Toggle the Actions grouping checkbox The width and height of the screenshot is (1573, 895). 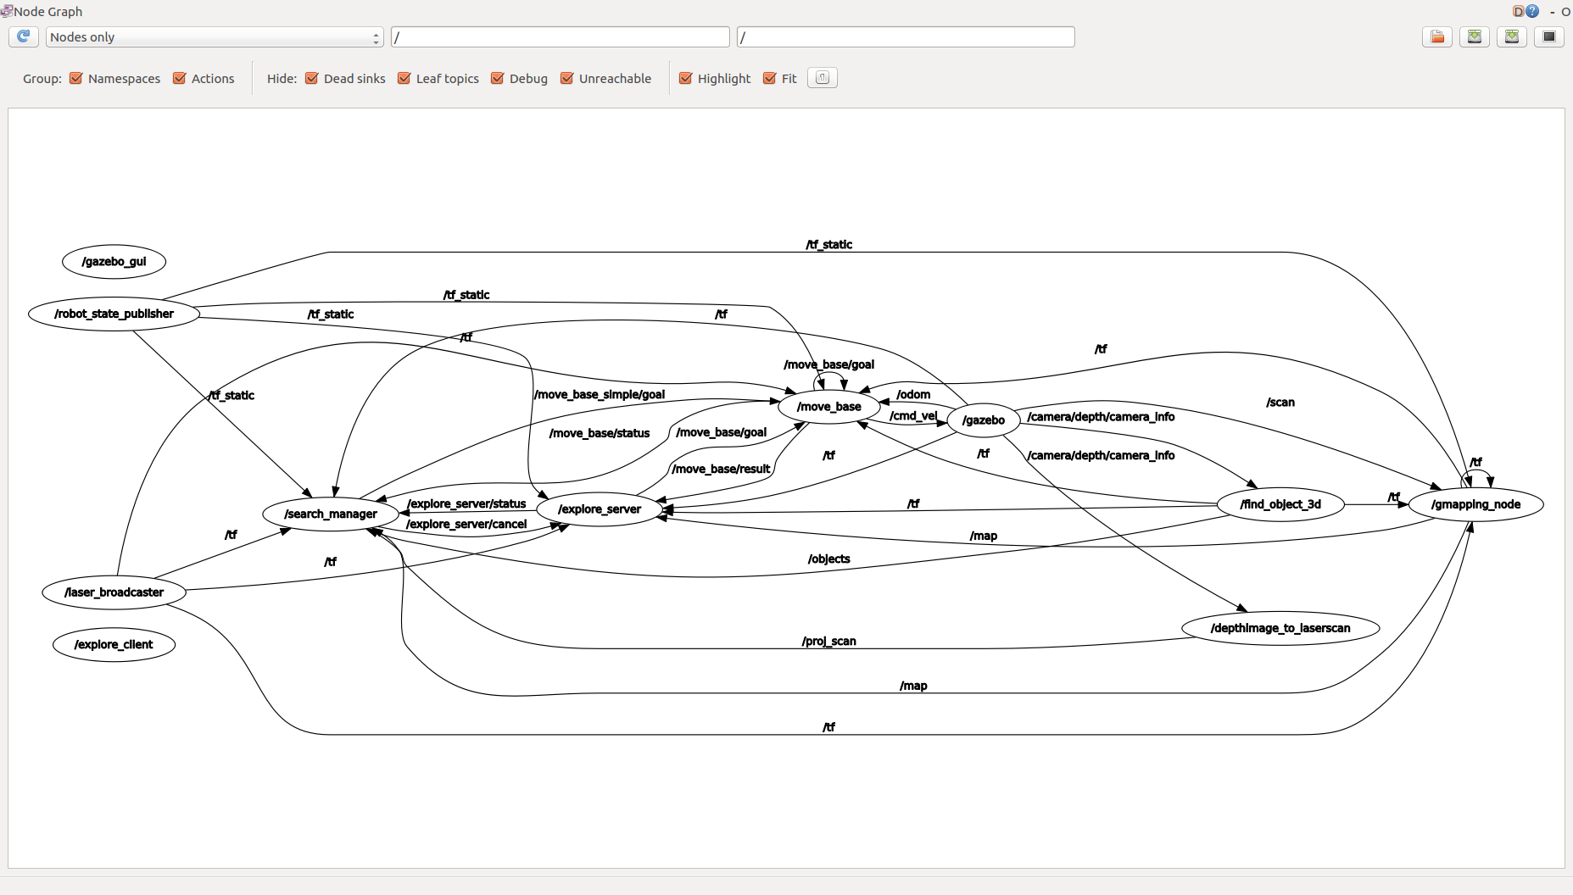point(180,78)
